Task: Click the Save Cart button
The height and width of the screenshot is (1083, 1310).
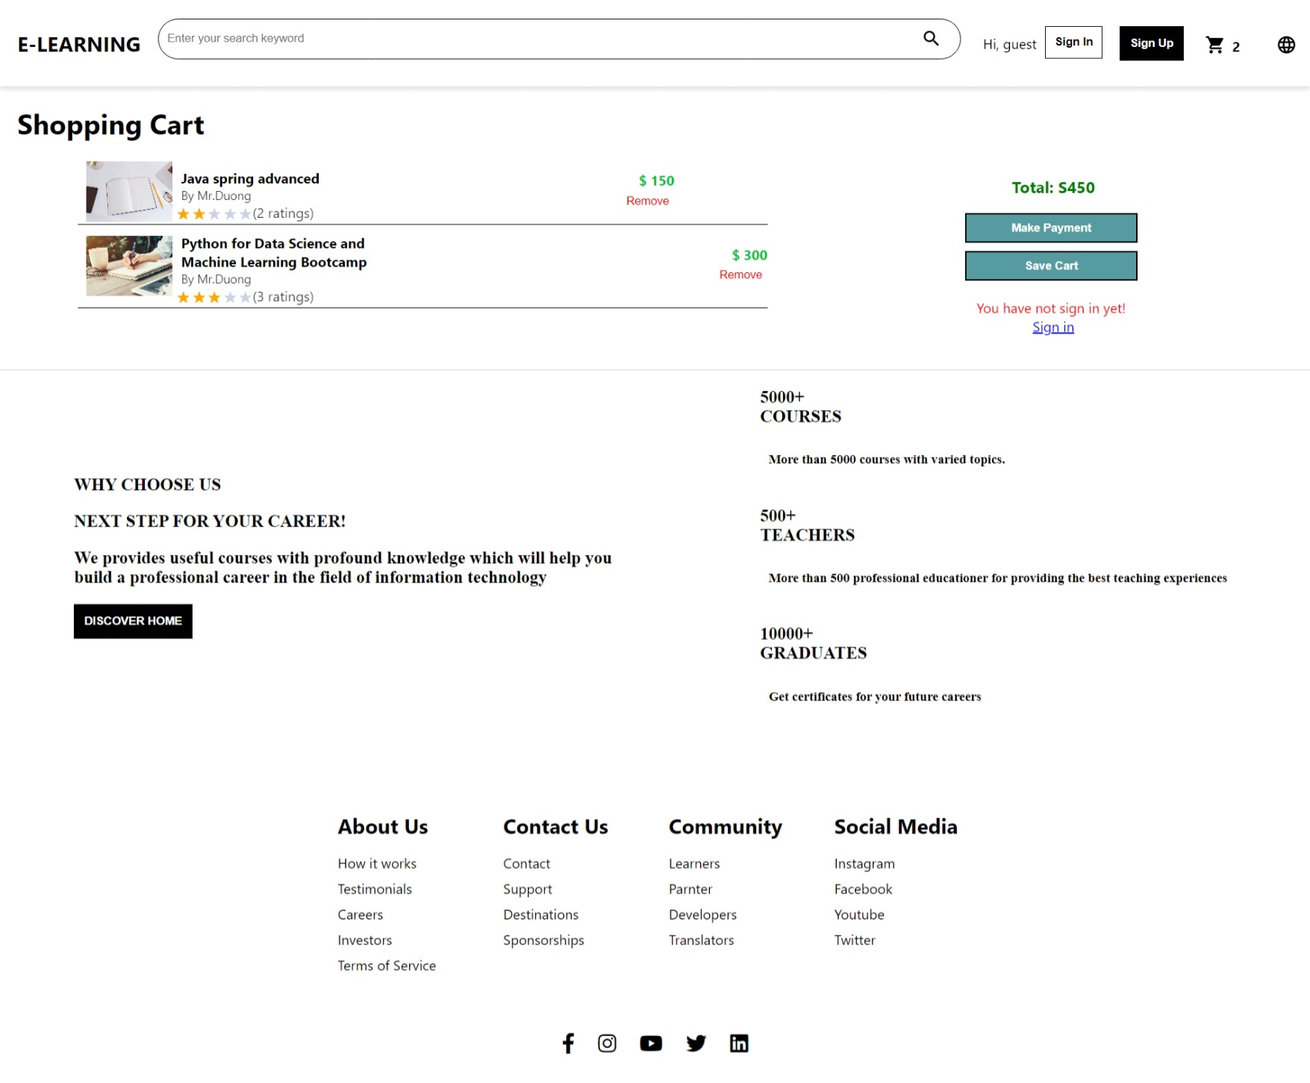Action: coord(1050,265)
